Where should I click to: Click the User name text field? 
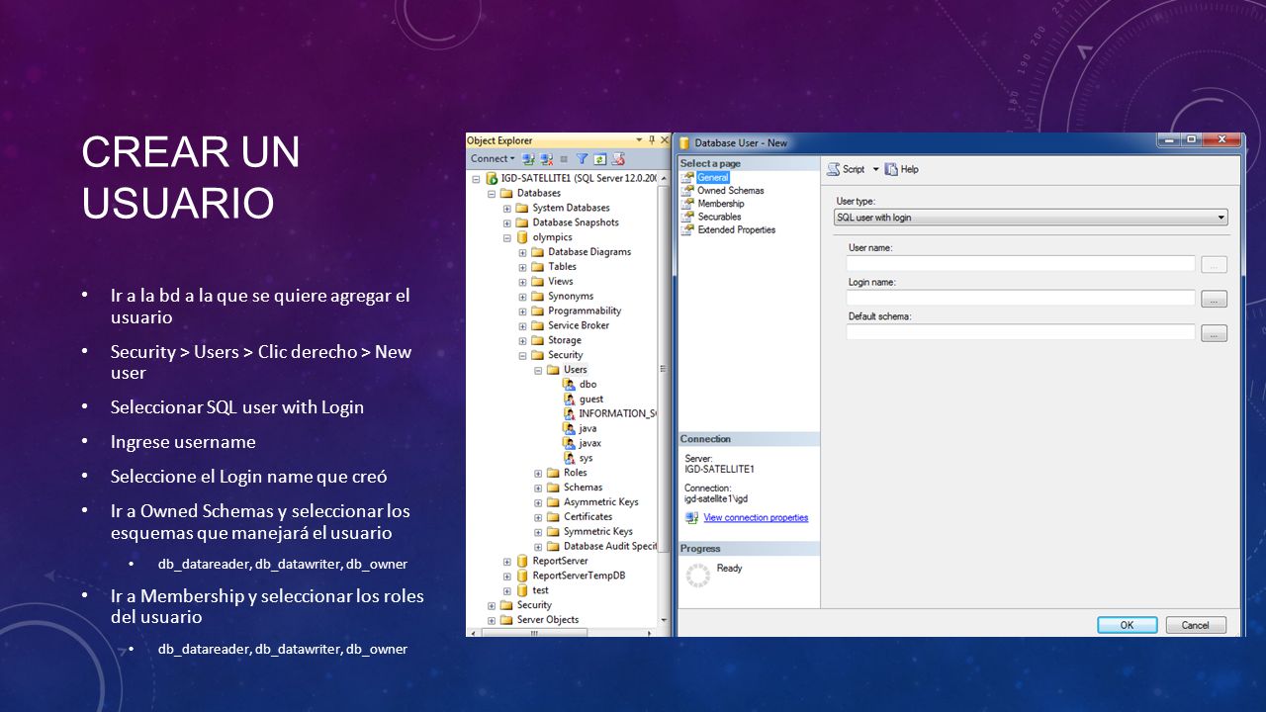(1021, 263)
